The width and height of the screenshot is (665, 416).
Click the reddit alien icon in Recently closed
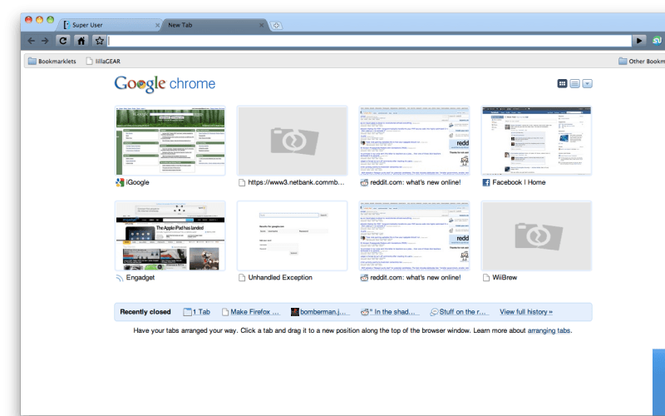click(364, 312)
